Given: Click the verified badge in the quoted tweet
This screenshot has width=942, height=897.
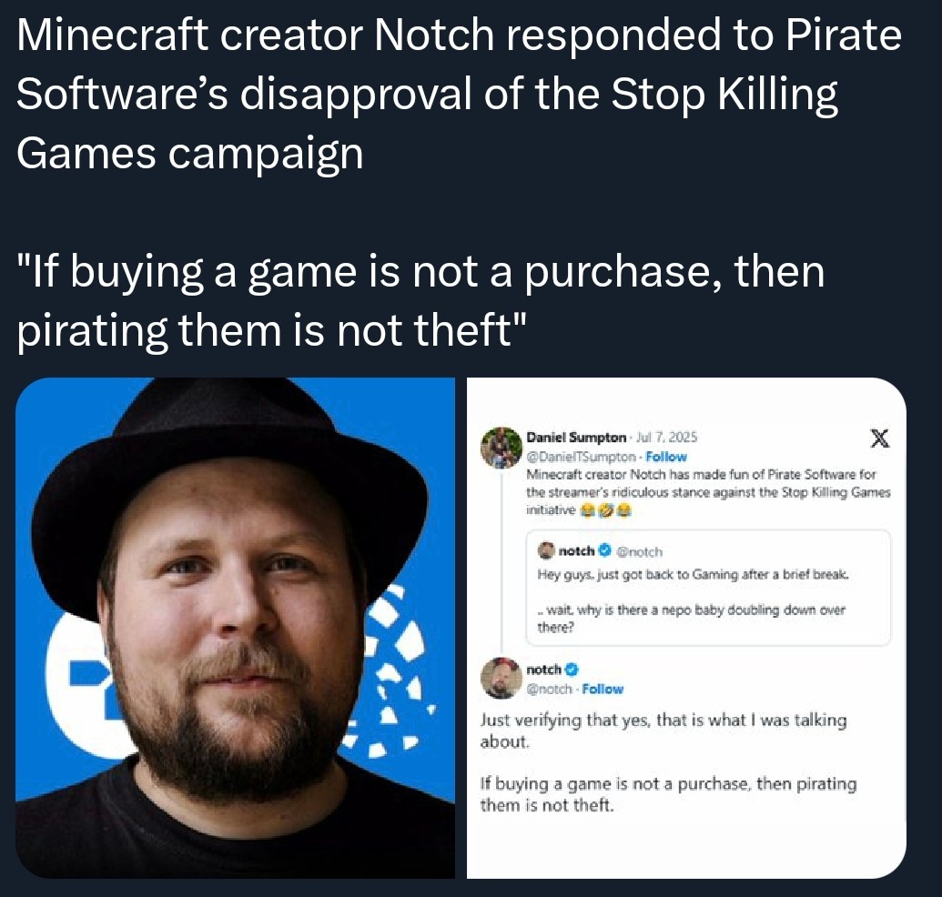Looking at the screenshot, I should point(604,551).
